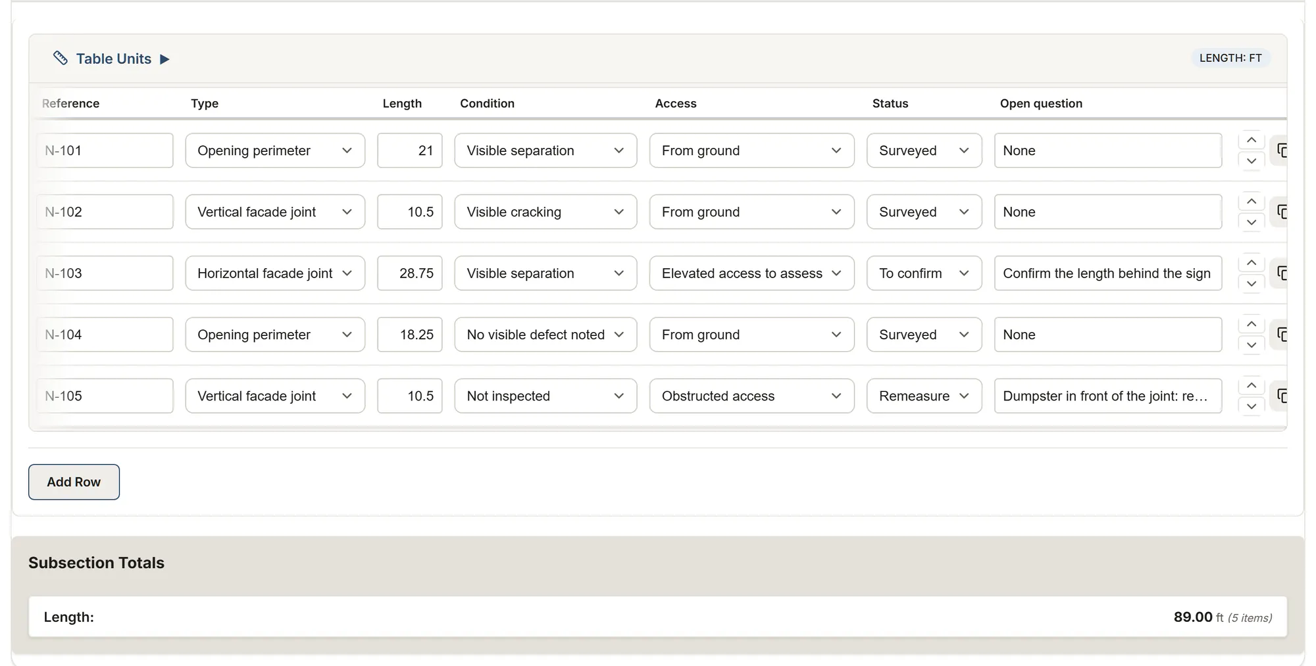Viewport: 1316px width, 666px height.
Task: Click the N-101 reference field
Action: (x=105, y=151)
